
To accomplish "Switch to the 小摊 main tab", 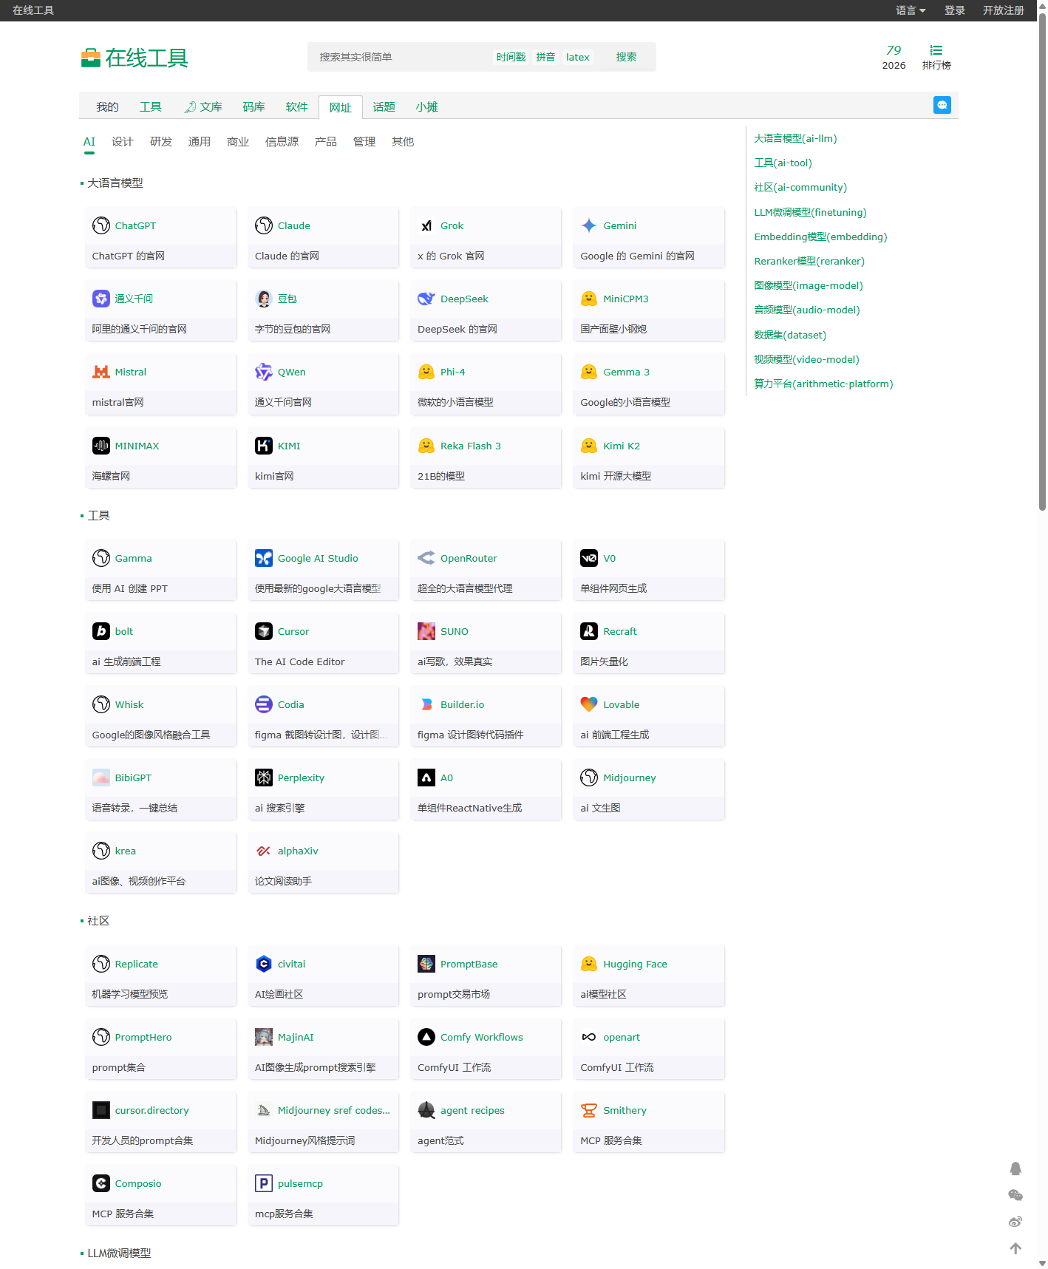I will [427, 107].
